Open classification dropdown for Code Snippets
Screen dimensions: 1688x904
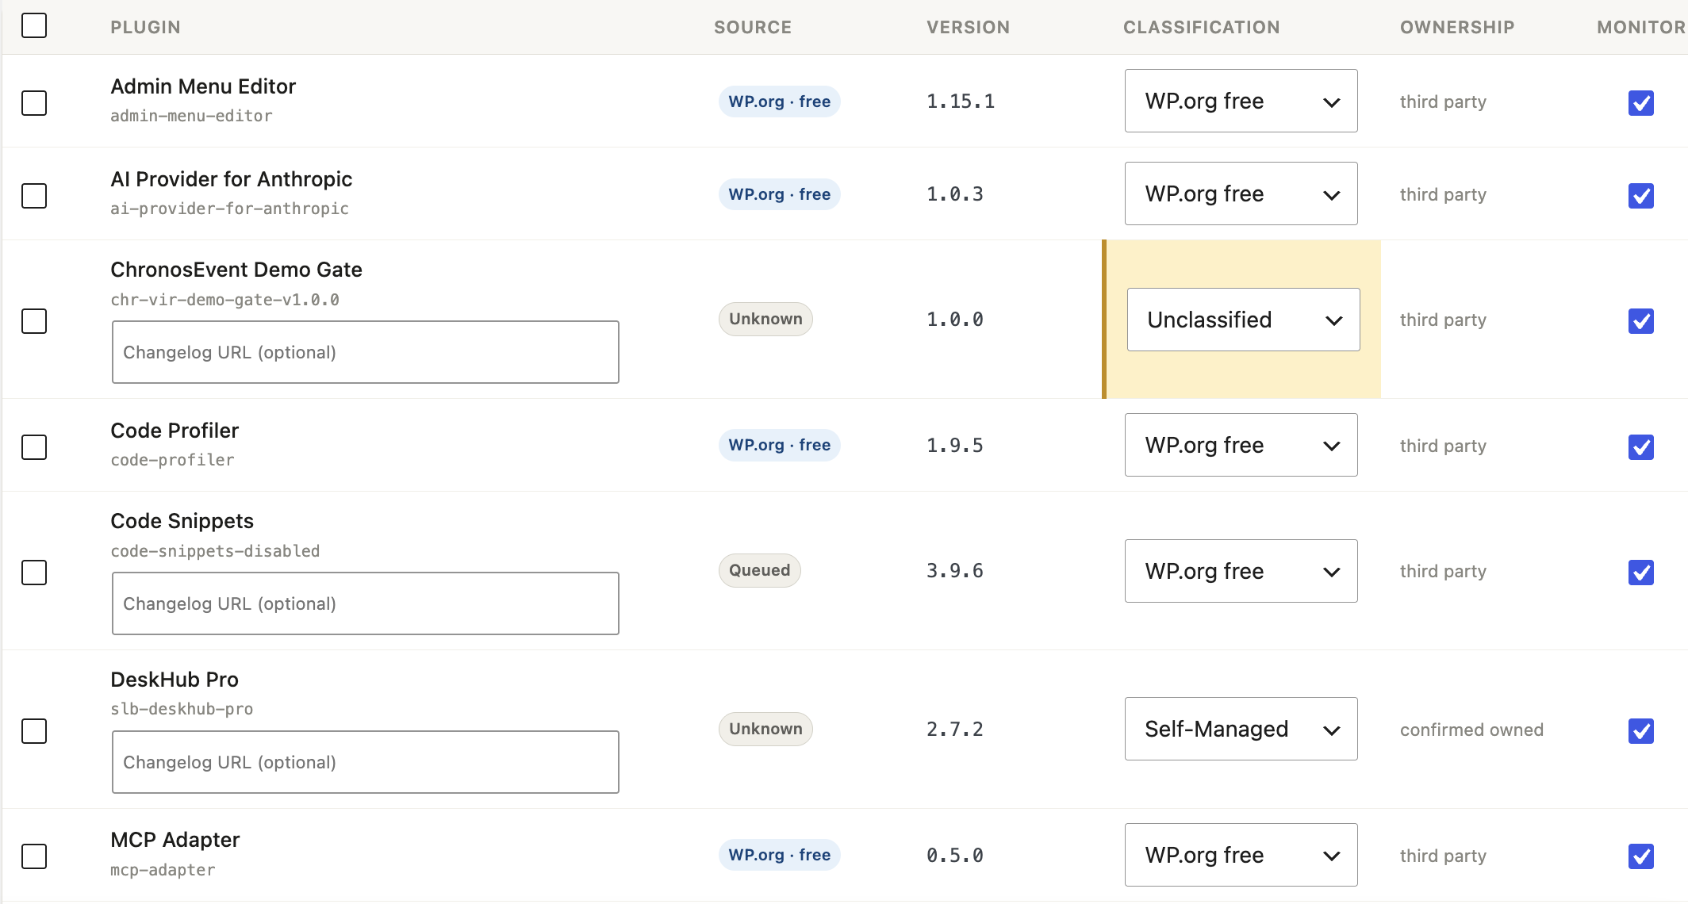1241,571
